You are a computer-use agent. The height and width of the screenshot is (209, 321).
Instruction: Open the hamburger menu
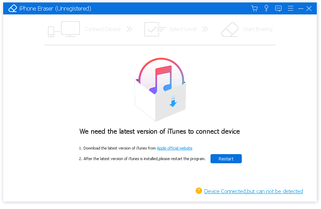[x=290, y=8]
